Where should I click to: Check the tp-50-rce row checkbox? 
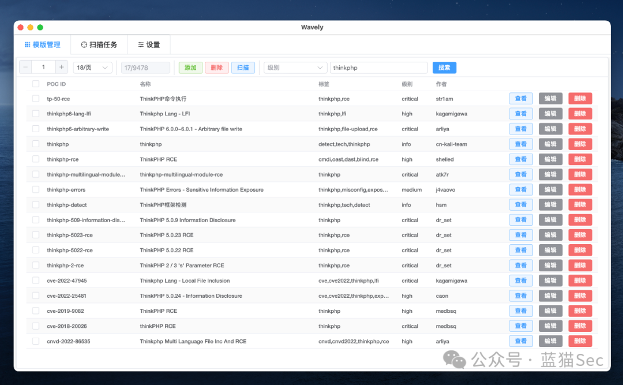pyautogui.click(x=36, y=99)
